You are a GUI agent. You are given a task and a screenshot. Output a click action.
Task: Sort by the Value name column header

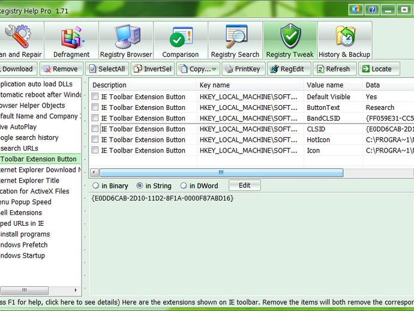[x=333, y=85]
